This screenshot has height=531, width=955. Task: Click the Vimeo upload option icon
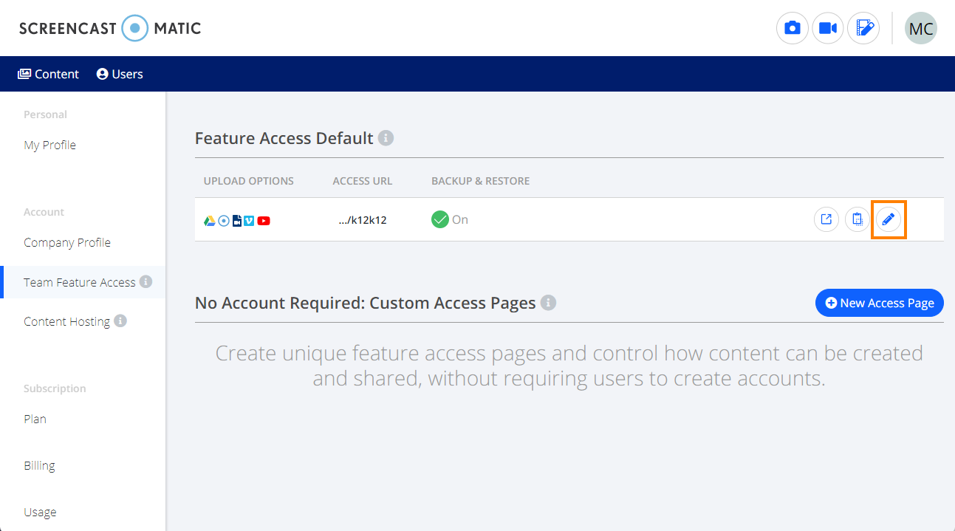[x=249, y=220]
